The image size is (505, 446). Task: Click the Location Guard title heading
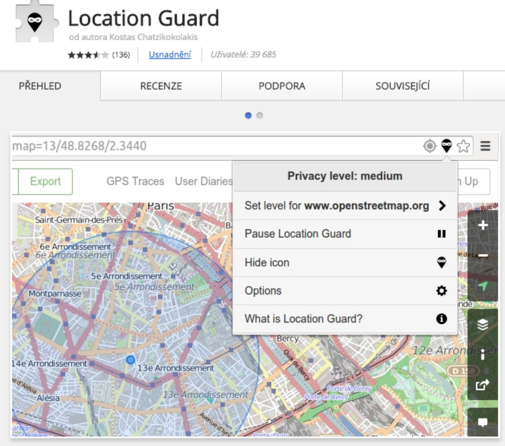coord(144,18)
